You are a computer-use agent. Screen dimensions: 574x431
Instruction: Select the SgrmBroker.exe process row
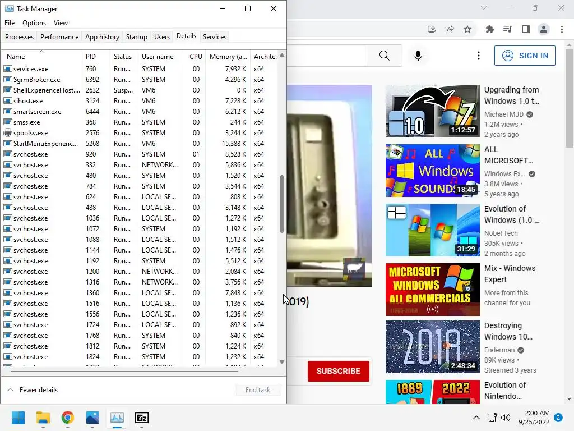pyautogui.click(x=139, y=80)
